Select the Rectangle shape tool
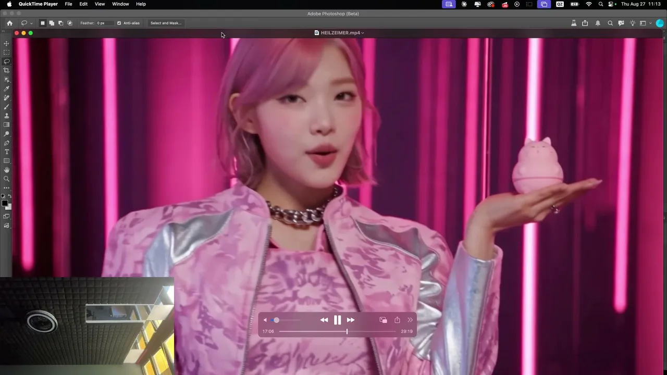The height and width of the screenshot is (375, 667). point(7,161)
